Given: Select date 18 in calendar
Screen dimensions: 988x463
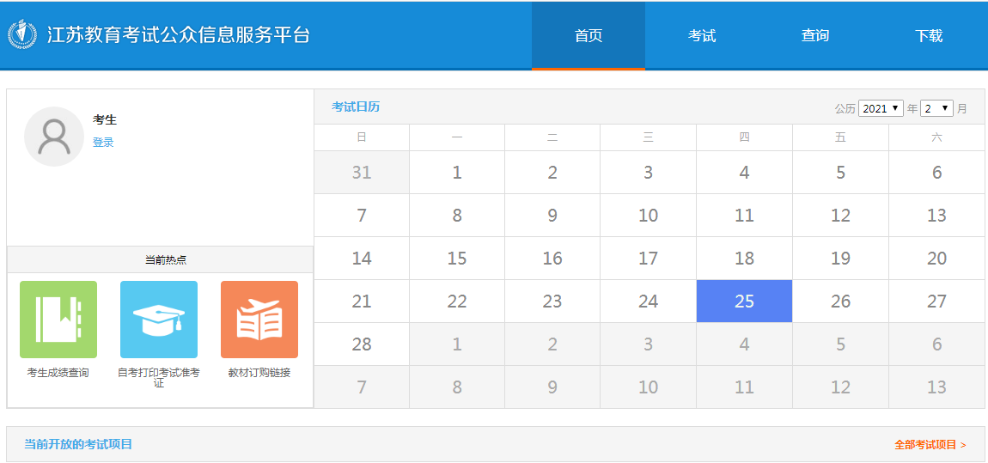Looking at the screenshot, I should coord(744,259).
